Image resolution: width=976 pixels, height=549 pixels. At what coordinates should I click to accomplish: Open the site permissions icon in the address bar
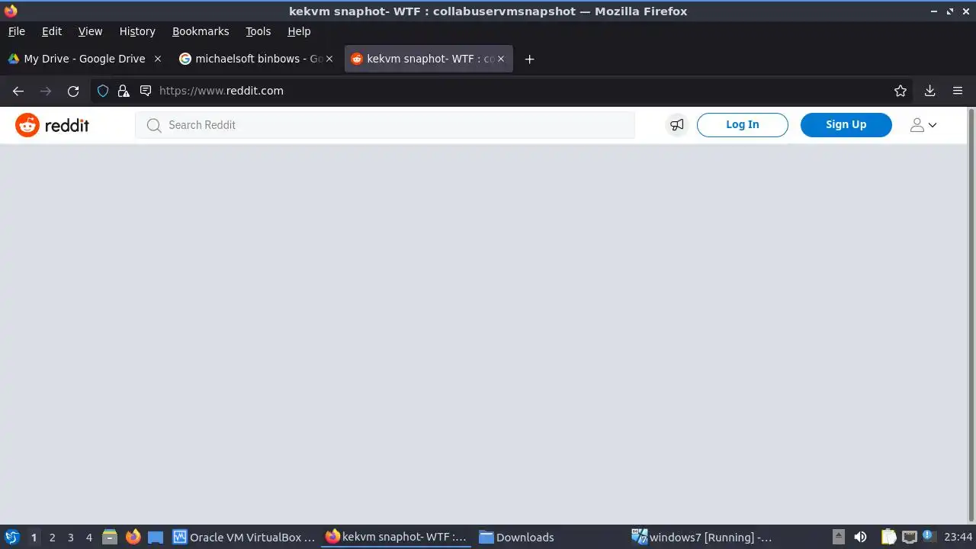(145, 91)
